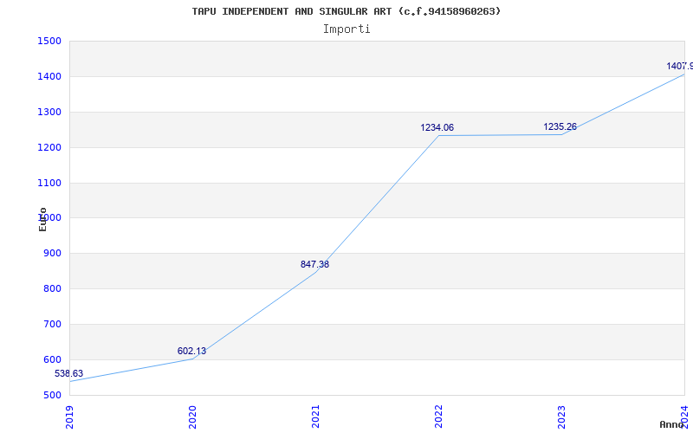693x433 pixels.
Task: Click the 1300 y-axis value
Action: click(x=49, y=112)
